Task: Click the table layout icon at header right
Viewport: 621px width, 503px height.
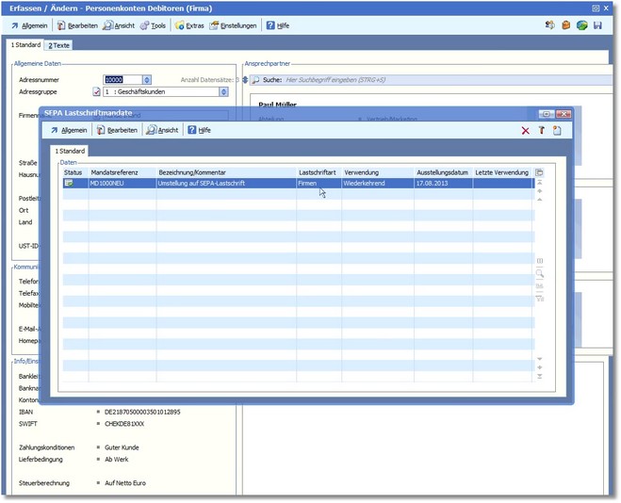Action: point(540,172)
